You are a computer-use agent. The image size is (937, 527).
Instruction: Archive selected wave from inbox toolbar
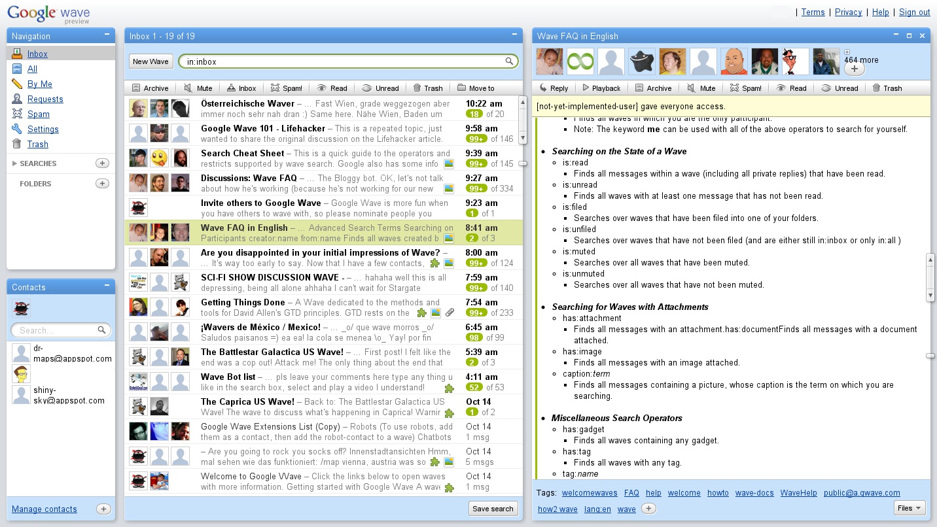(x=150, y=88)
